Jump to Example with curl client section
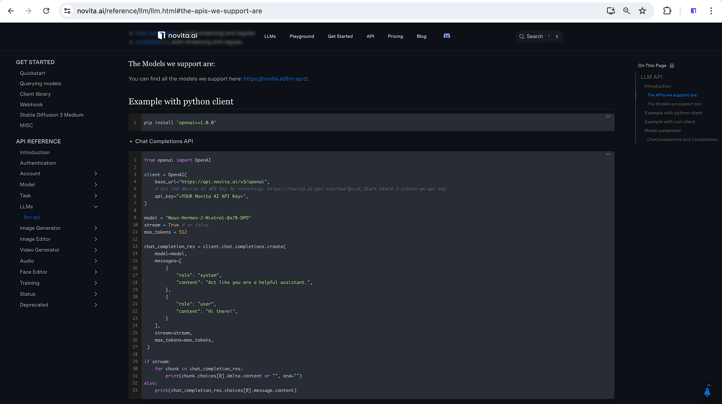 pyautogui.click(x=670, y=122)
